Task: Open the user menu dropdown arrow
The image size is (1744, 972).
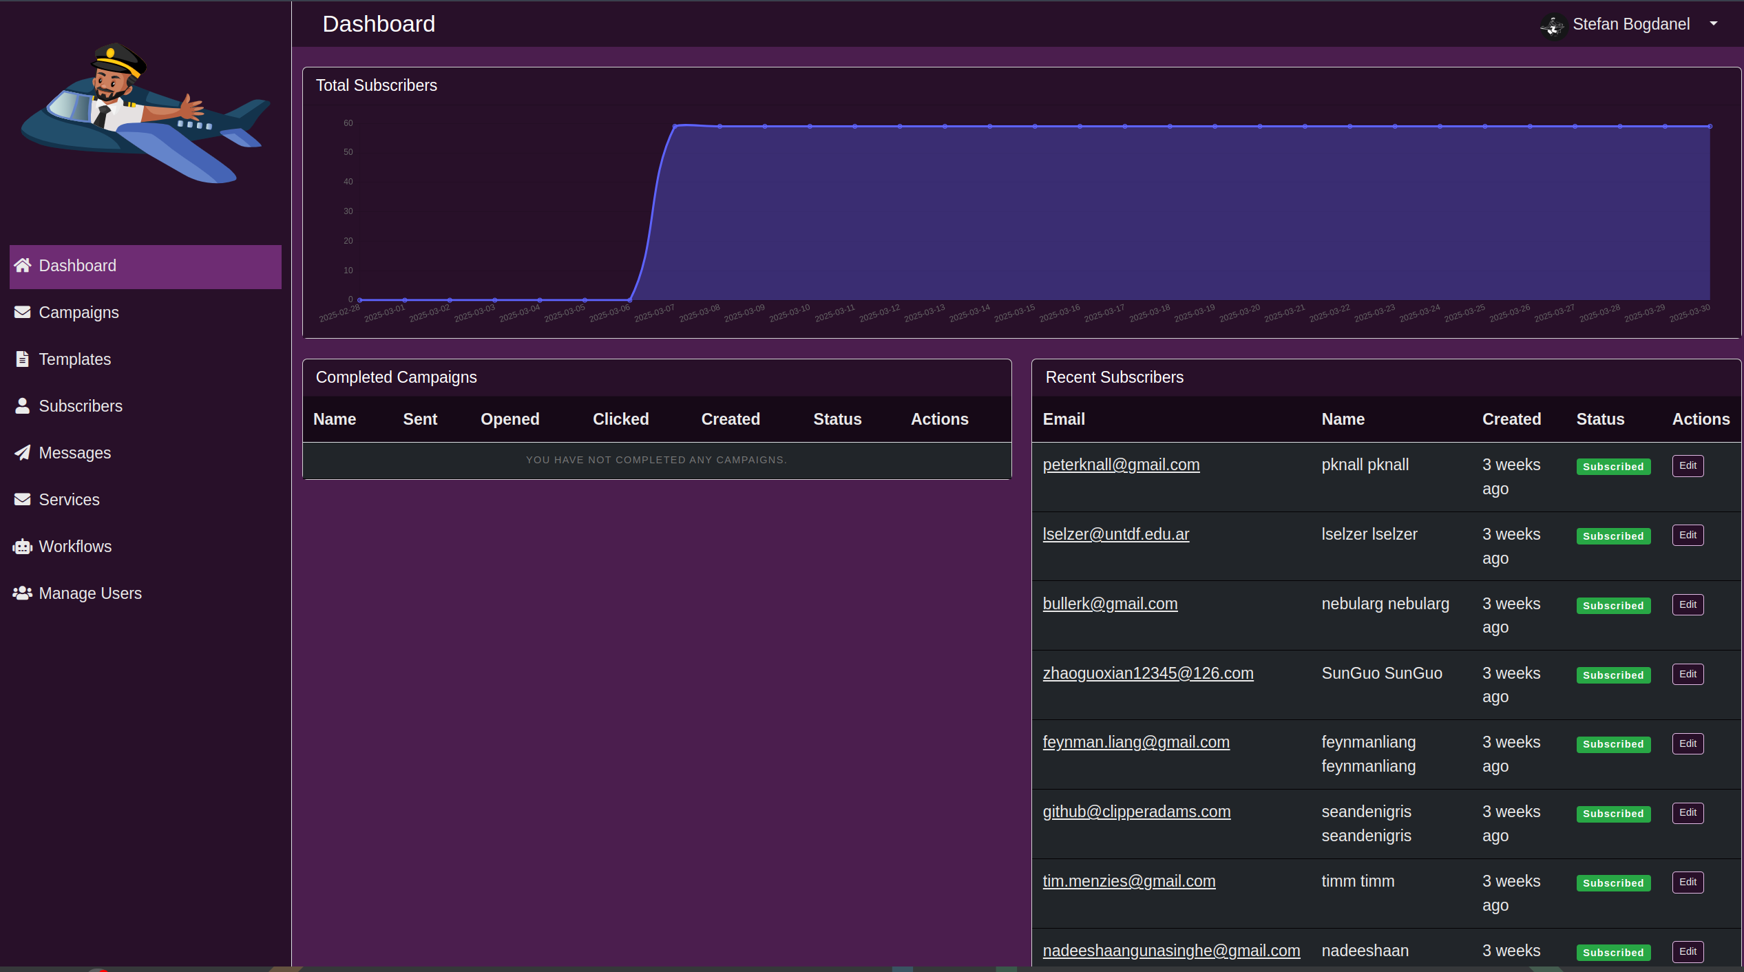Action: point(1714,24)
